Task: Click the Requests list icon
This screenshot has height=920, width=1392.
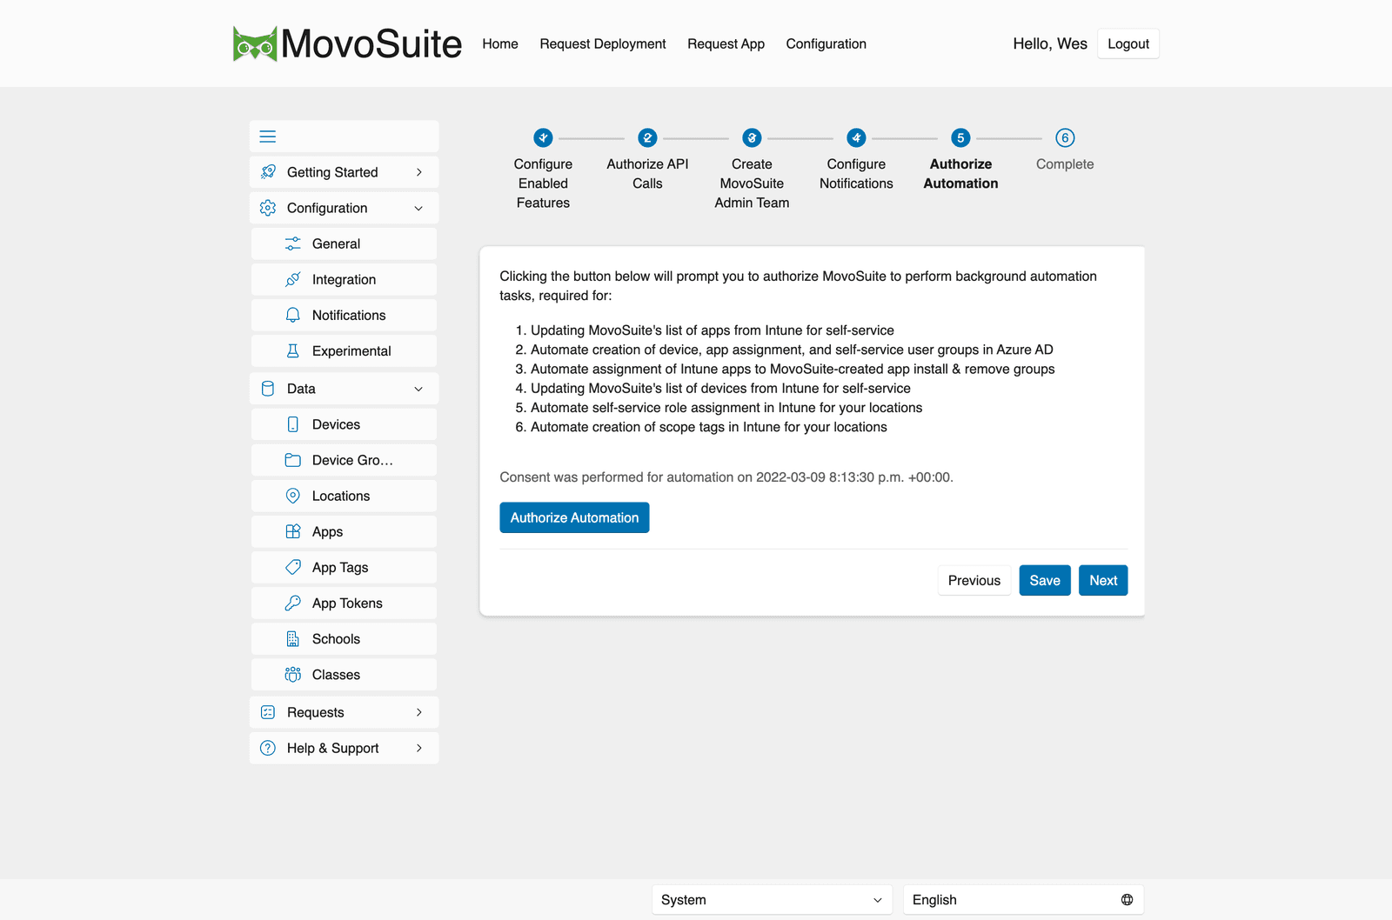Action: point(268,712)
